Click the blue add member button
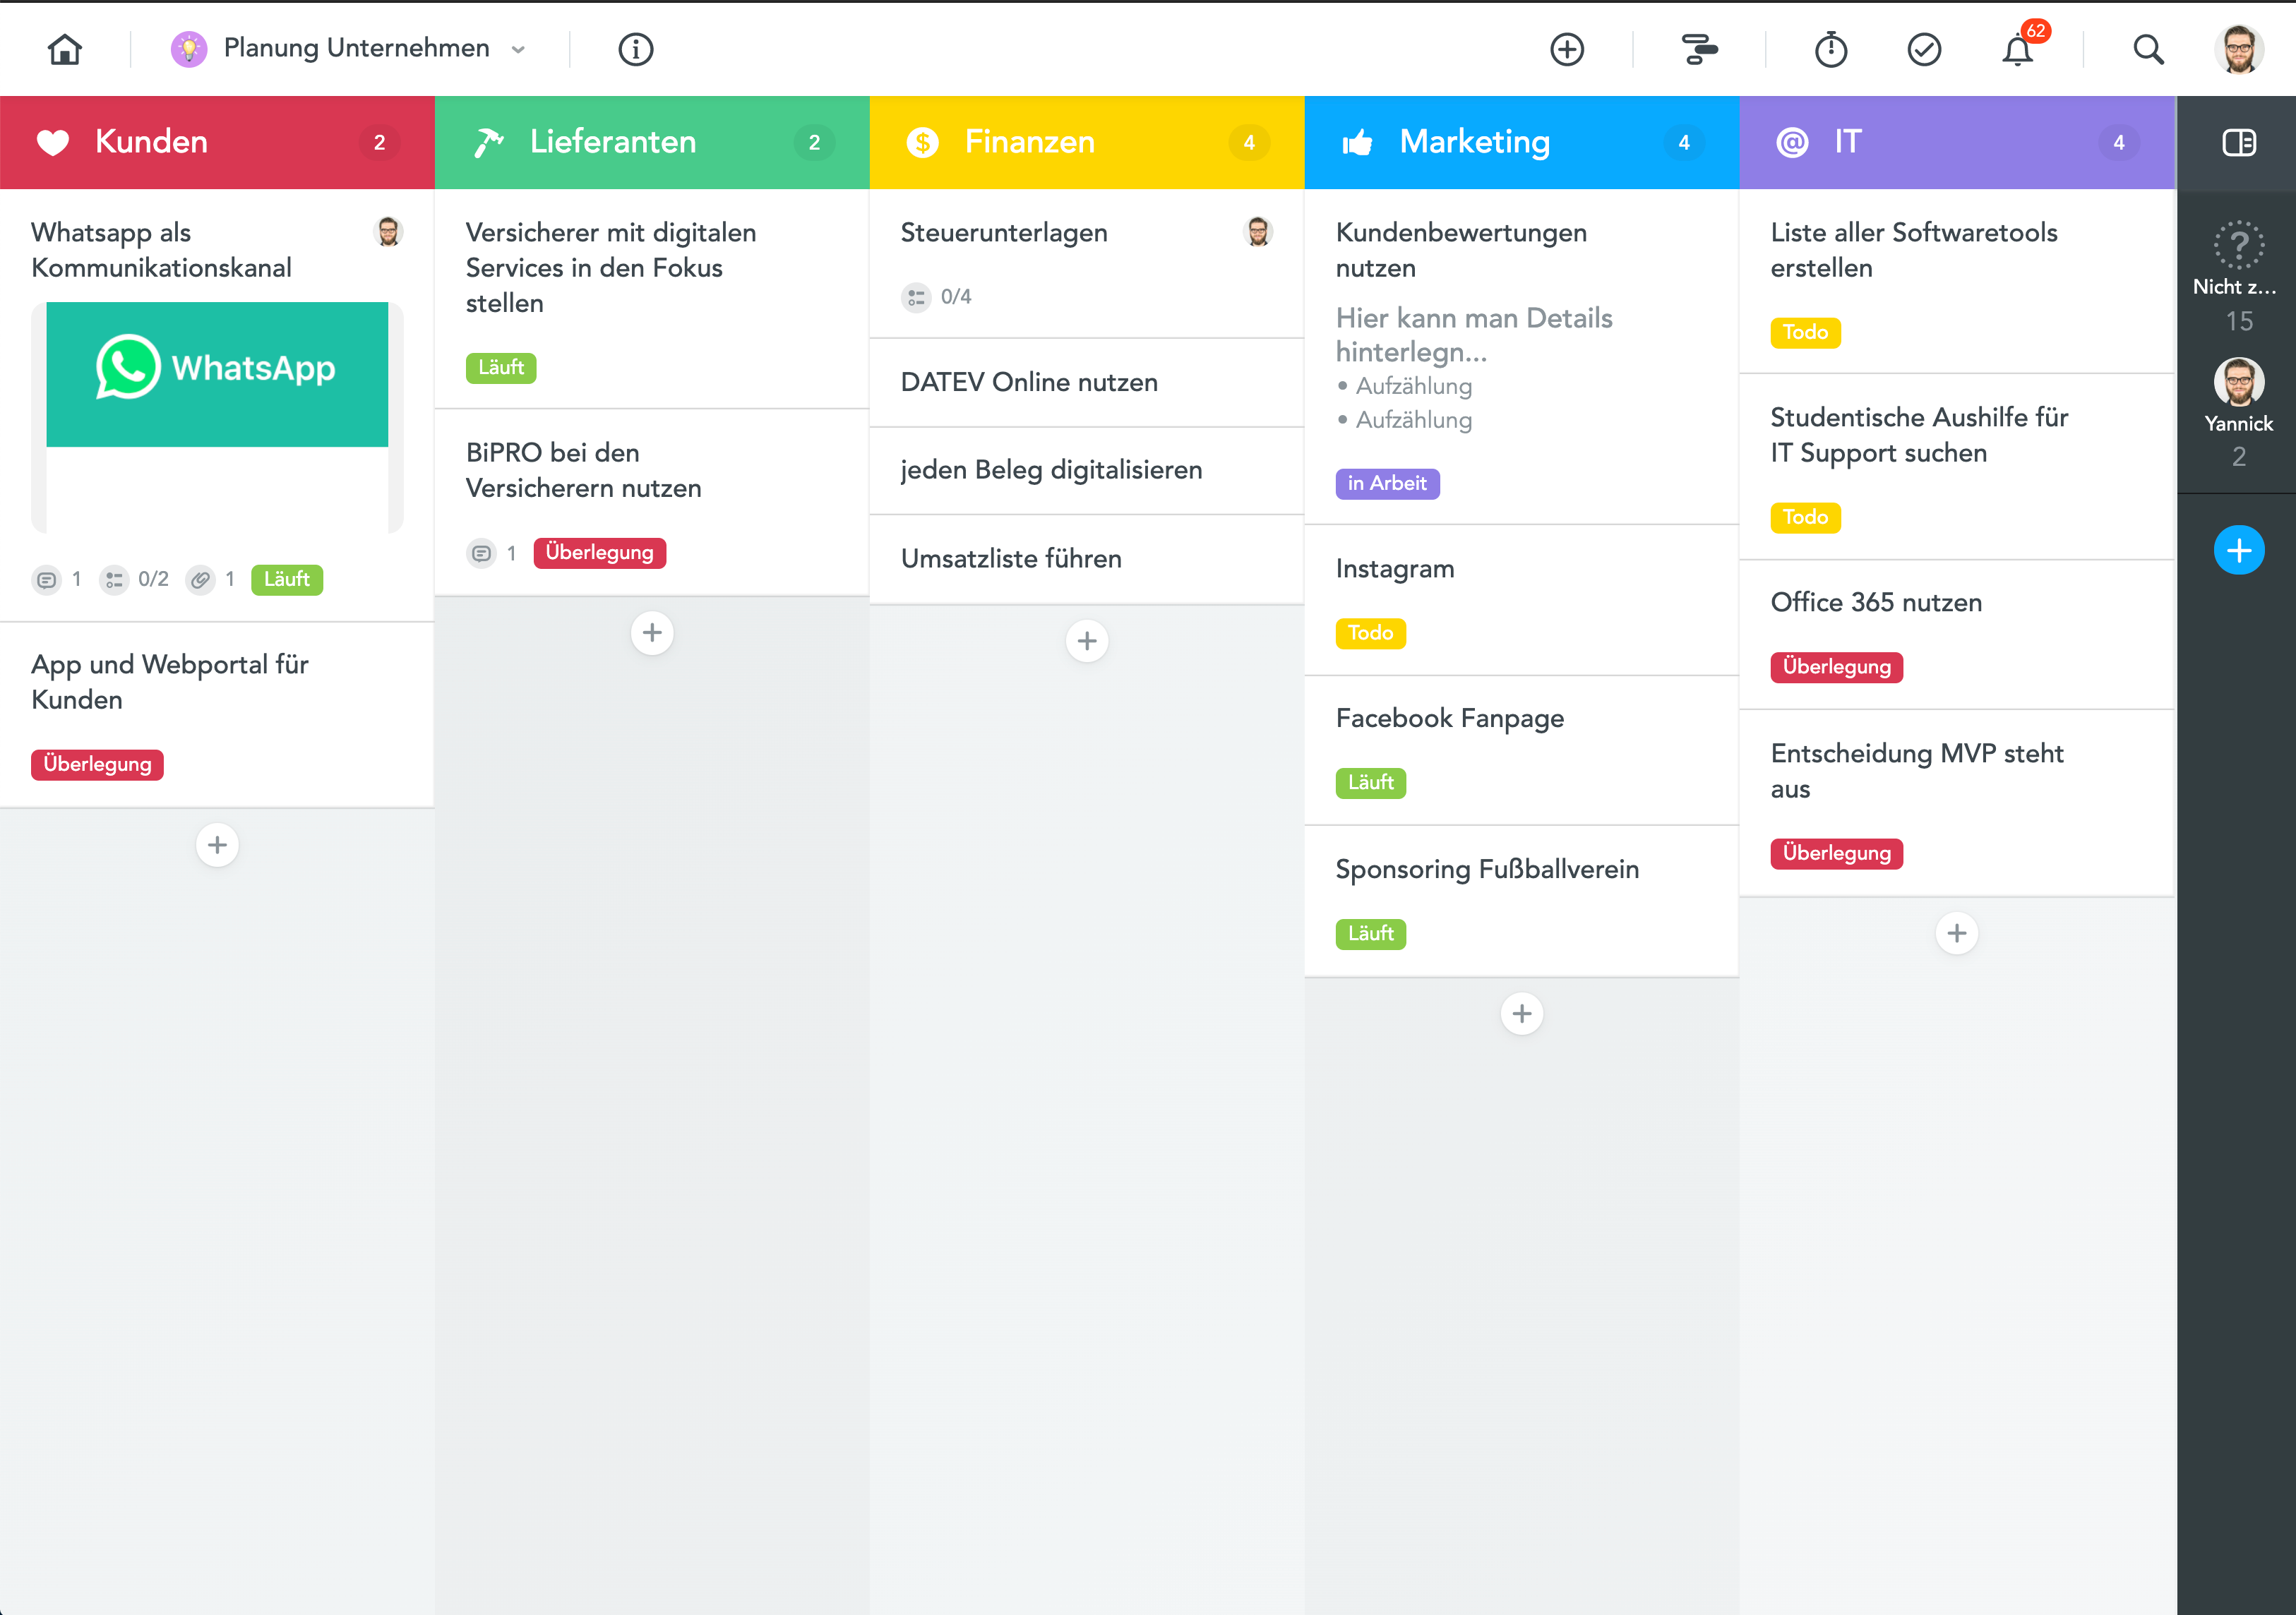The height and width of the screenshot is (1615, 2296). coord(2238,550)
